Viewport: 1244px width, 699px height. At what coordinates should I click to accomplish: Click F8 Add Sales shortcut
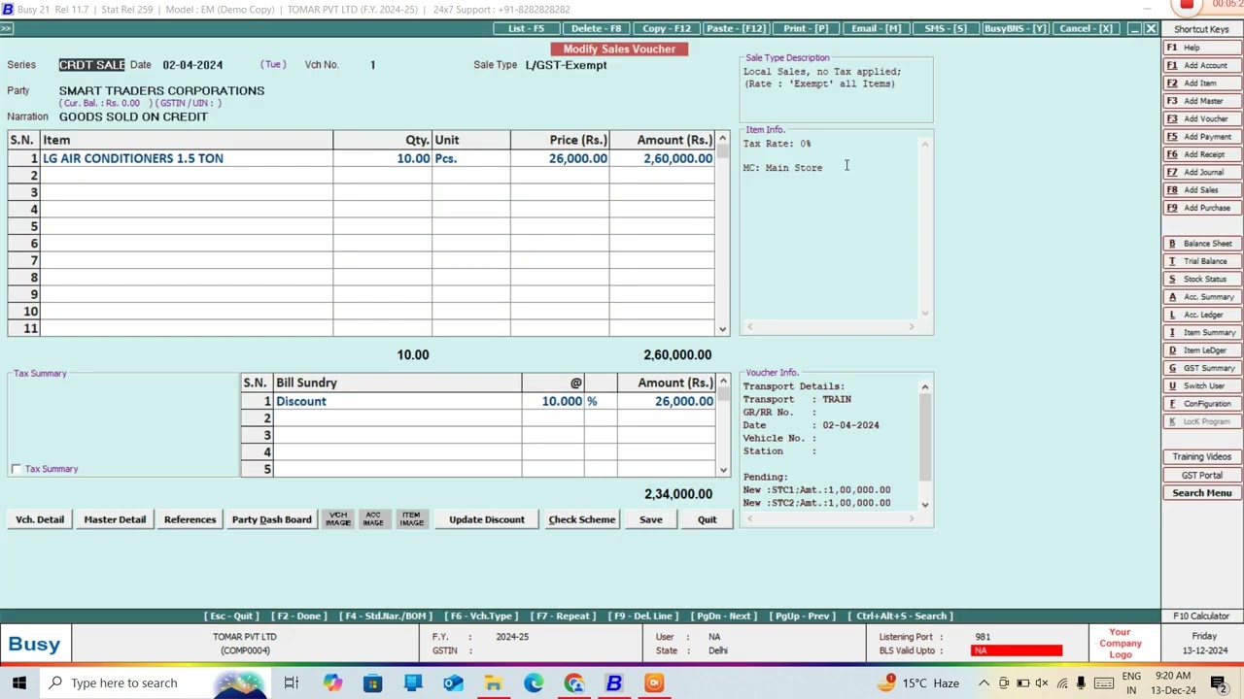click(1201, 190)
